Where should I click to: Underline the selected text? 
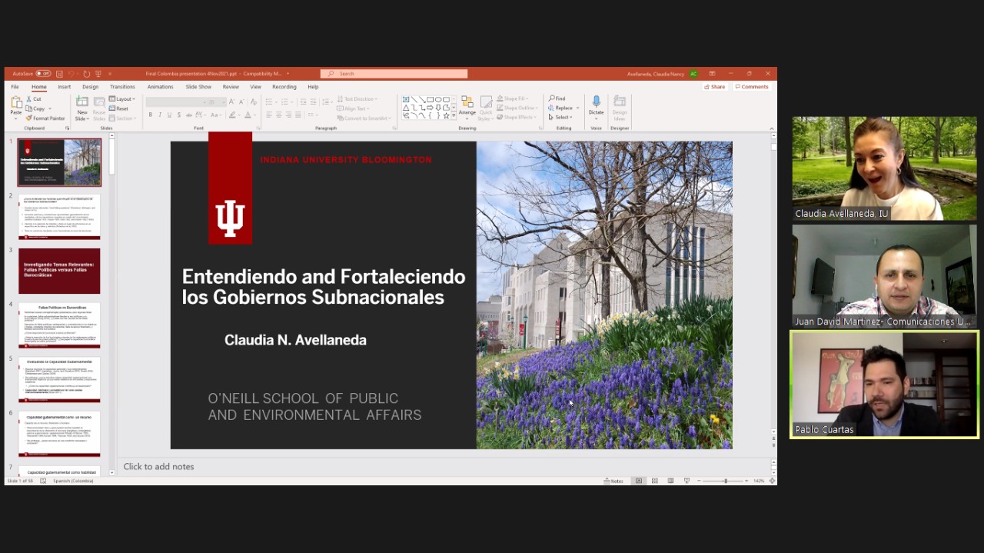(169, 115)
